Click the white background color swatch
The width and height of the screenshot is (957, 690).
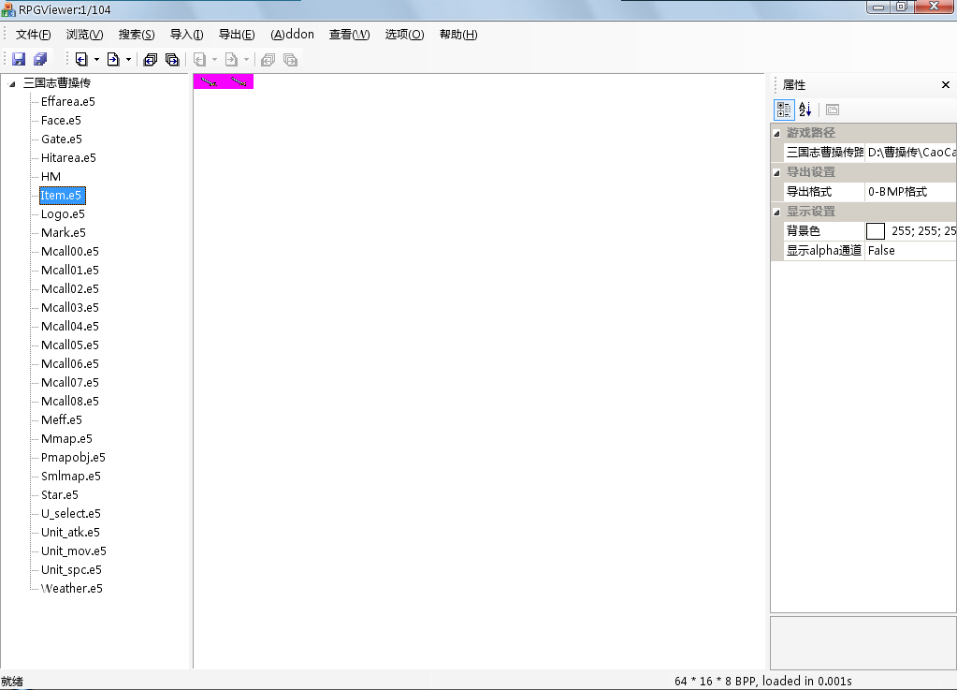876,231
